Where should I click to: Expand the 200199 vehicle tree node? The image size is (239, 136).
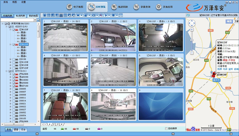point(11,59)
